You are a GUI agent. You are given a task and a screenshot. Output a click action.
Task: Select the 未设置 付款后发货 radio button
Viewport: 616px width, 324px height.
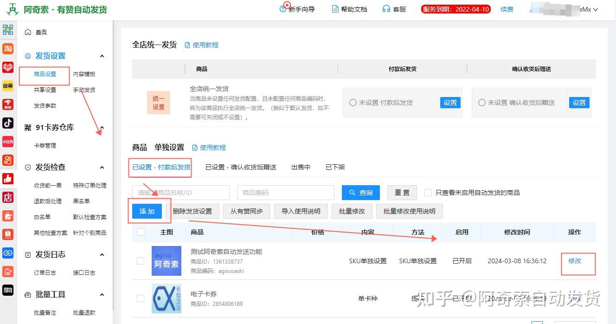(353, 103)
